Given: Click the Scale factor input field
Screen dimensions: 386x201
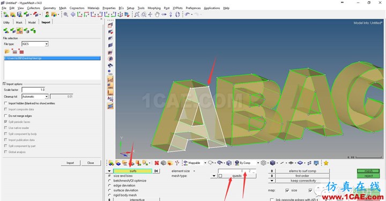Looking at the screenshot, I should click(x=33, y=90).
